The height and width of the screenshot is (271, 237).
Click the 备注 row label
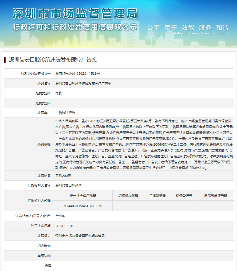click(48, 265)
